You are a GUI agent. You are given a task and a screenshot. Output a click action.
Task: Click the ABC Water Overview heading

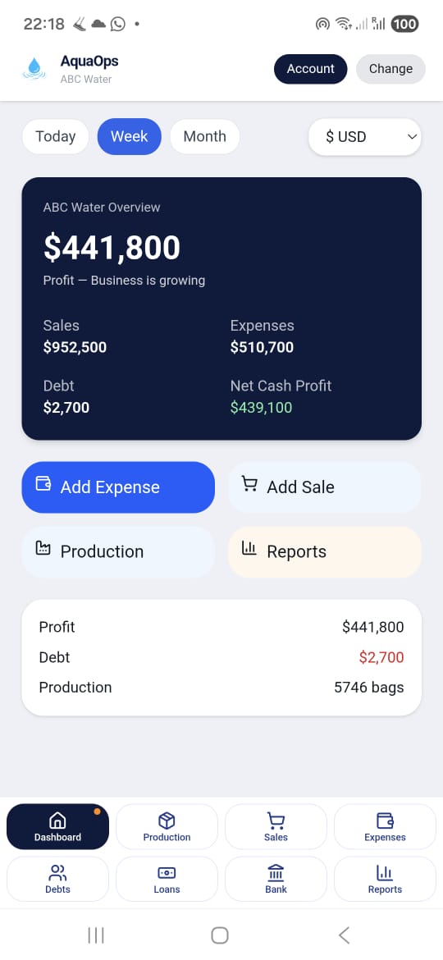(x=102, y=208)
